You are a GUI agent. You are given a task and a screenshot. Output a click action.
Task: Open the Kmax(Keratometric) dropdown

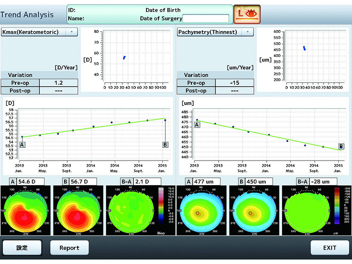40,32
